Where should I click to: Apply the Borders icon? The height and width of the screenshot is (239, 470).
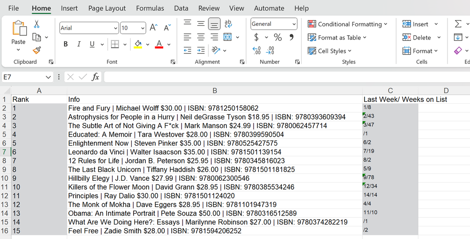tap(115, 44)
